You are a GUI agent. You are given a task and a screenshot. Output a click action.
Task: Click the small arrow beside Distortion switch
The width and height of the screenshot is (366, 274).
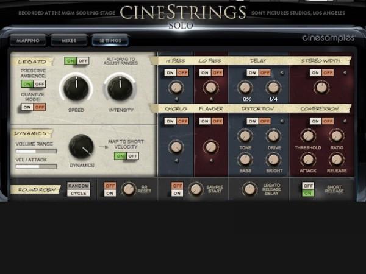pyautogui.click(x=282, y=121)
